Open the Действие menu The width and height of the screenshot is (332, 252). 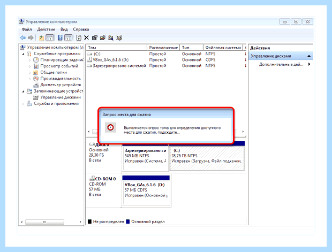tap(46, 29)
